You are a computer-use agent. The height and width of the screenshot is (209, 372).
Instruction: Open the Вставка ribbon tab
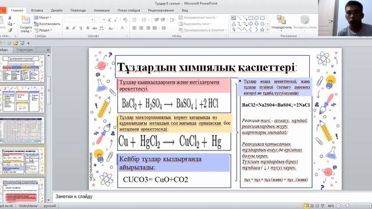point(37,10)
